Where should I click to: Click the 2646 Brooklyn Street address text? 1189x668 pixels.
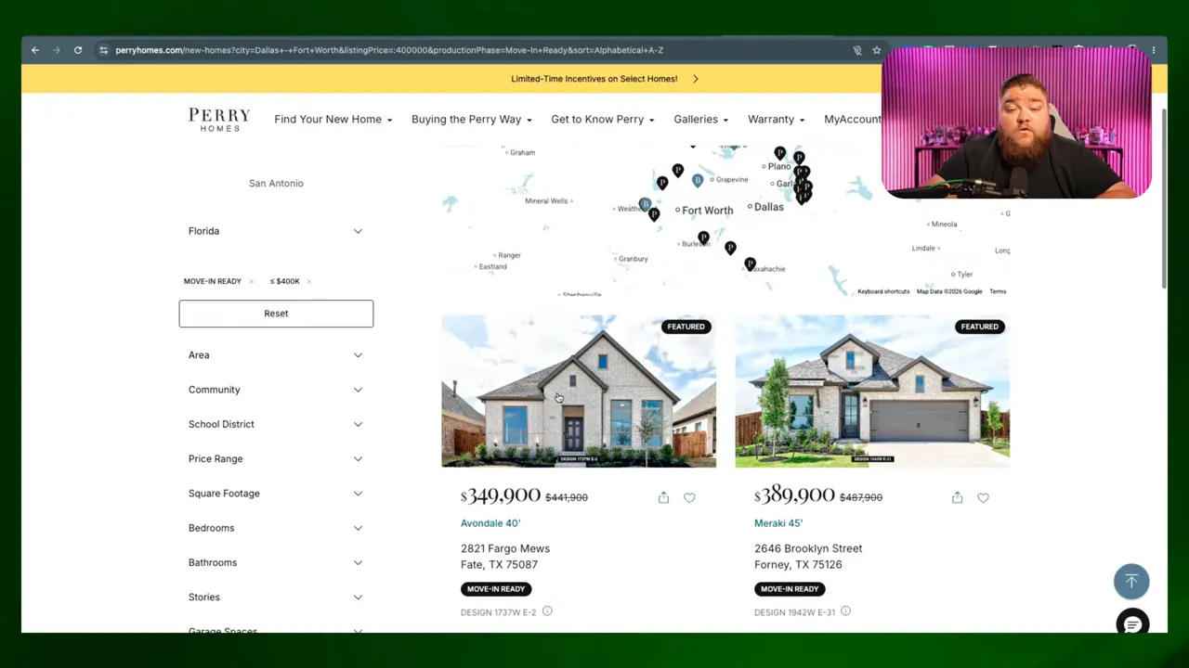(x=808, y=556)
